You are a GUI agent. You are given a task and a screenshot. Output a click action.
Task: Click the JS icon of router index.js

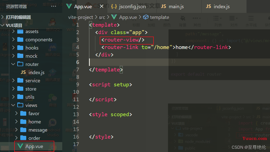(23, 72)
